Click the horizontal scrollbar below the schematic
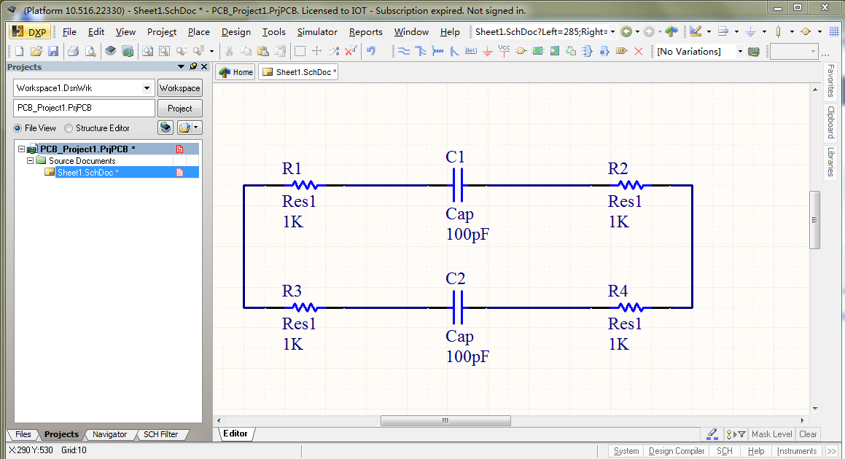The image size is (845, 459). pyautogui.click(x=445, y=420)
